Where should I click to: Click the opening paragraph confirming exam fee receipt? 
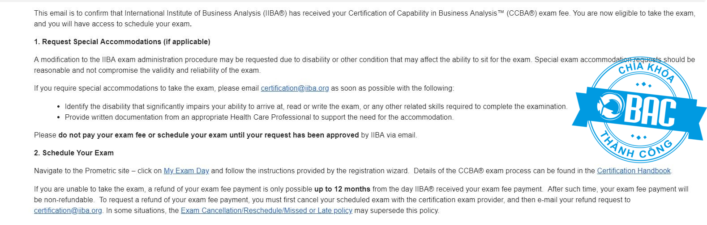coord(364,19)
